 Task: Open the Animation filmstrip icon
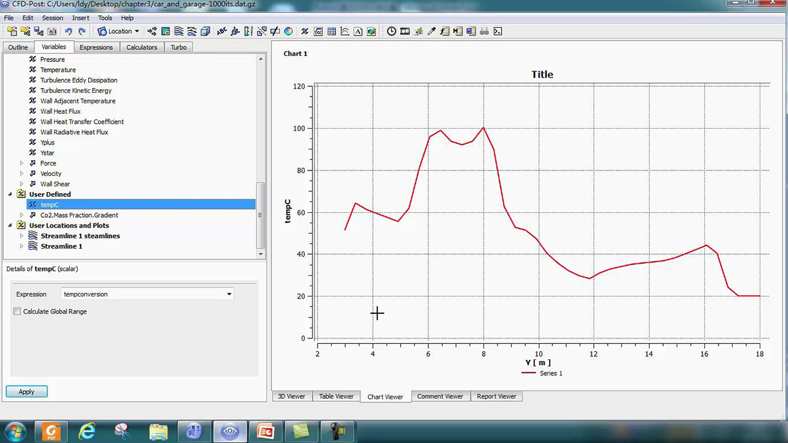[x=405, y=31]
